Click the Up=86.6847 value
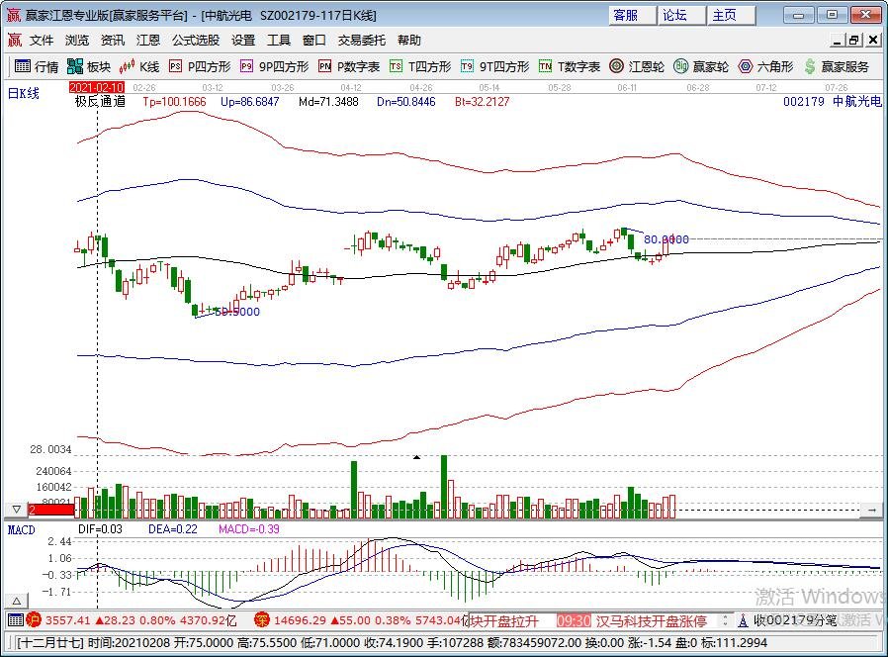 pos(250,102)
